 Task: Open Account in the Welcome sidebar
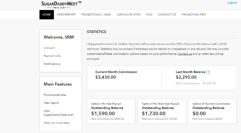(49, 48)
